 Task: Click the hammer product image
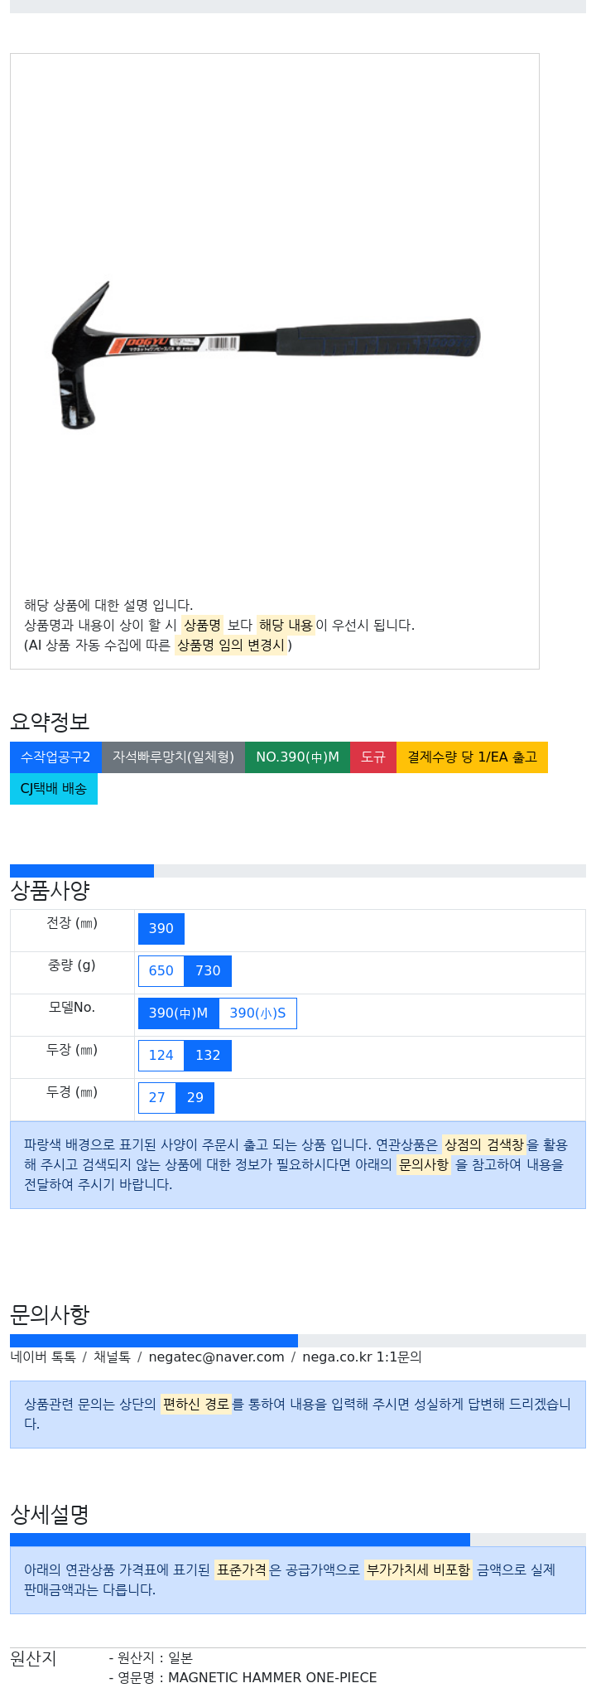[266, 355]
